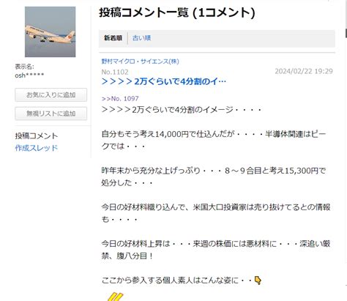
Task: Click the 無視リストに追加 button
Action: (51, 114)
